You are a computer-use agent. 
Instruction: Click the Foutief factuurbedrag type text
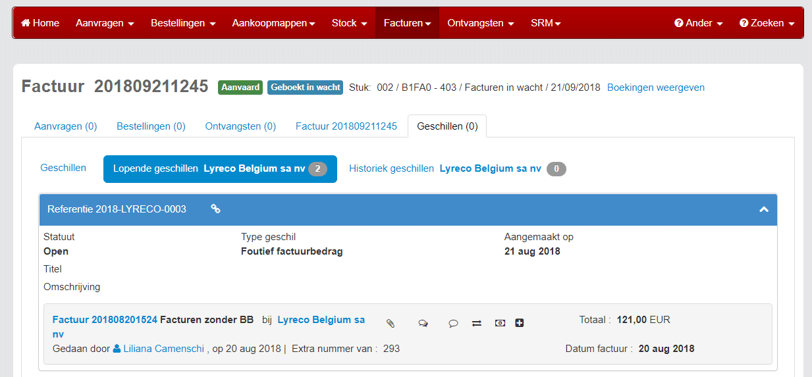point(292,251)
